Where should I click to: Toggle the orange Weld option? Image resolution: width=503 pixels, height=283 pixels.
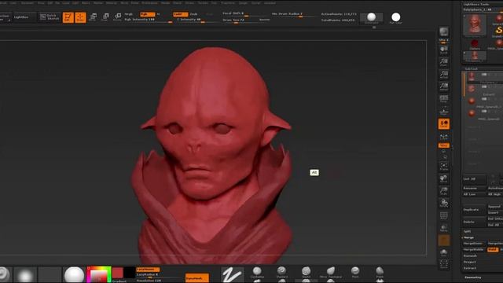pos(493,250)
